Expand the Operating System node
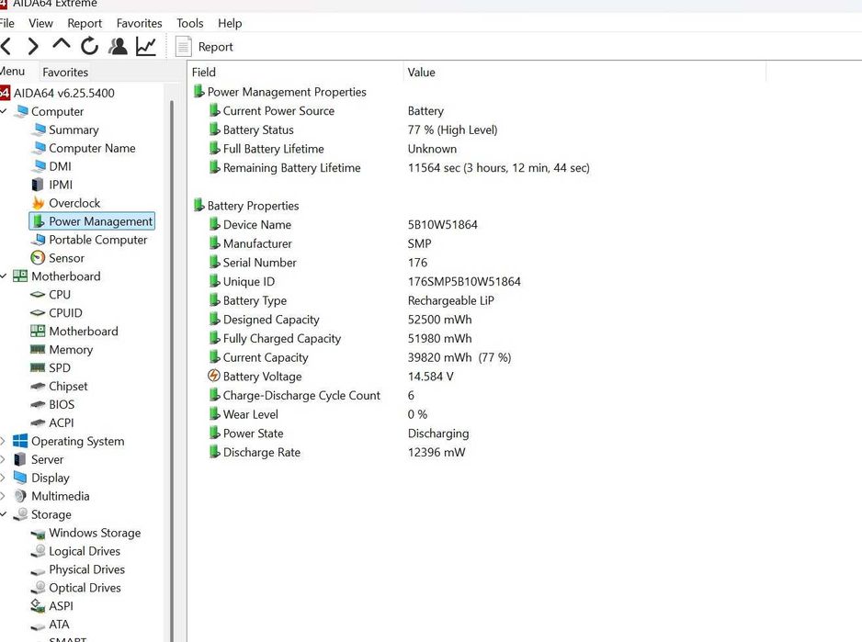The height and width of the screenshot is (642, 862). coord(4,441)
